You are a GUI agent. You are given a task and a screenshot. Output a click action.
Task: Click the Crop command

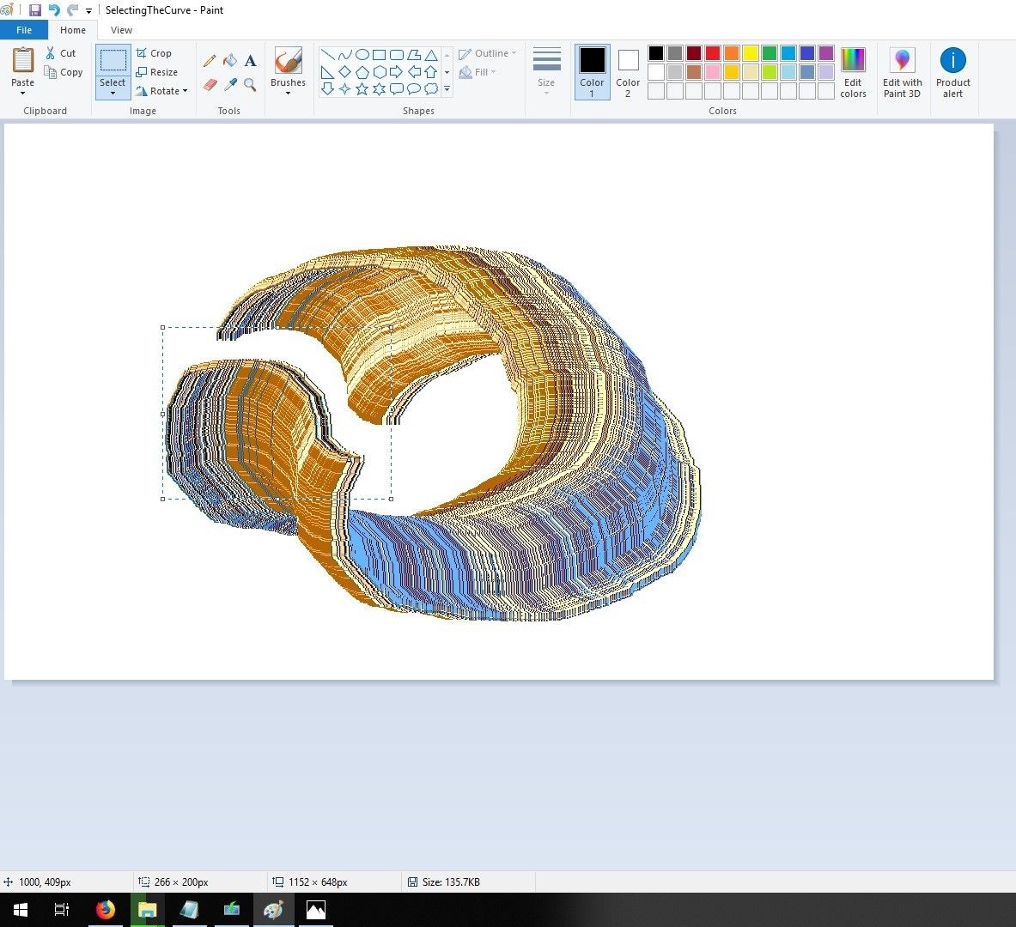pyautogui.click(x=155, y=52)
